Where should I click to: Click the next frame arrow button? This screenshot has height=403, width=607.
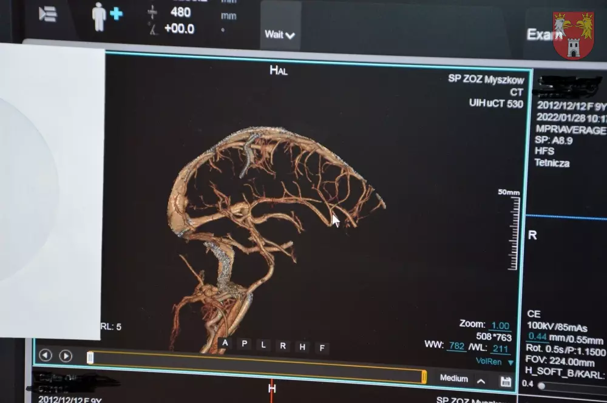[x=66, y=356]
